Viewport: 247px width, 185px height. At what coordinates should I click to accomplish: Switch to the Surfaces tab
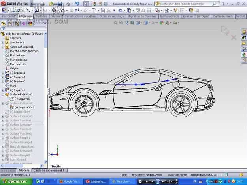point(41,16)
